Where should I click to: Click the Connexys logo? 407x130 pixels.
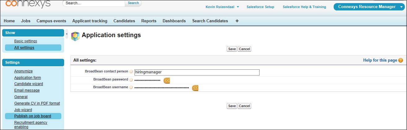[x=28, y=4]
